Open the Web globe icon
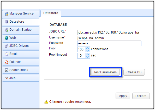This screenshot has width=155, height=110. coord(7,38)
